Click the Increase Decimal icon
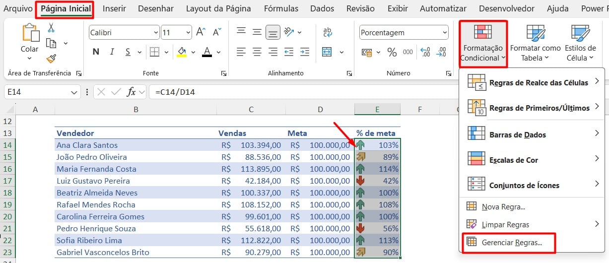 tap(425, 52)
